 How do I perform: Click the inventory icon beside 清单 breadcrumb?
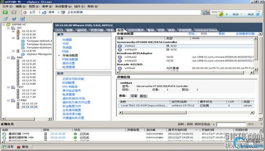pos(44,12)
